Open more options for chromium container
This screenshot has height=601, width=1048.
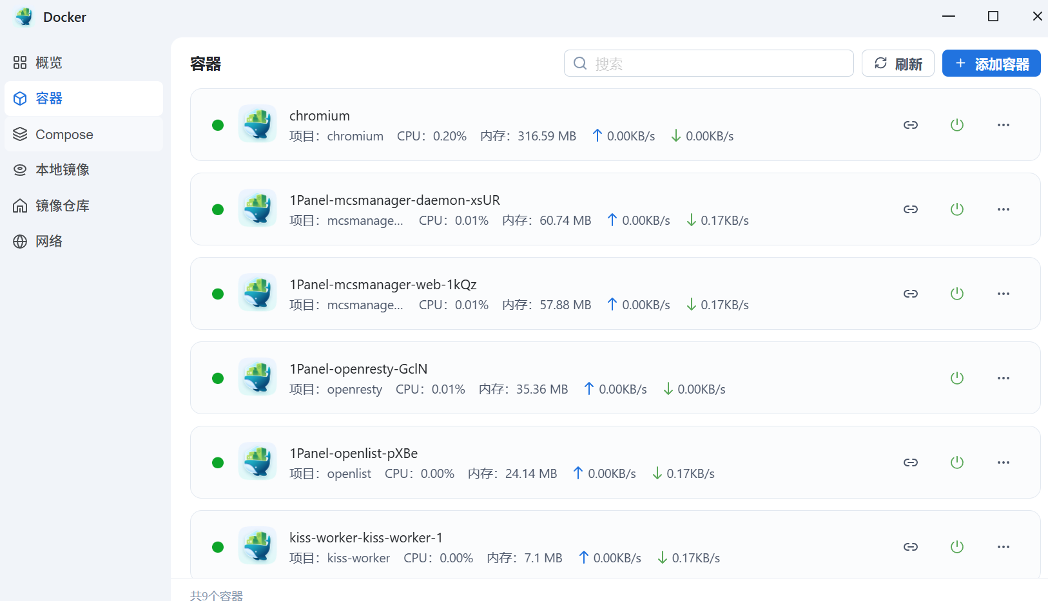pyautogui.click(x=1004, y=125)
